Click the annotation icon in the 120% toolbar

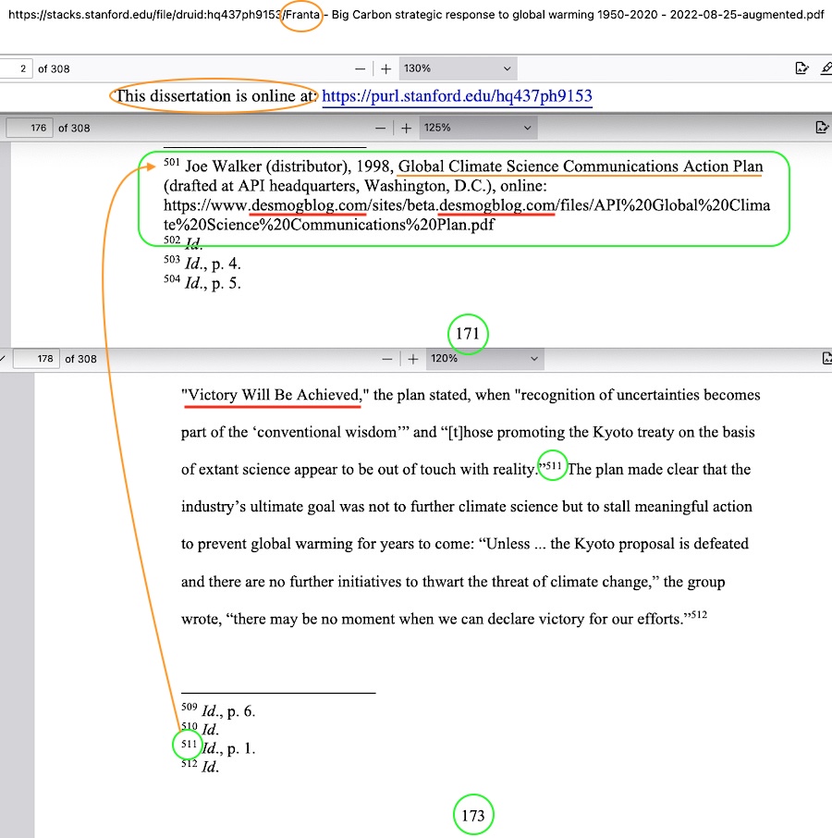click(826, 358)
